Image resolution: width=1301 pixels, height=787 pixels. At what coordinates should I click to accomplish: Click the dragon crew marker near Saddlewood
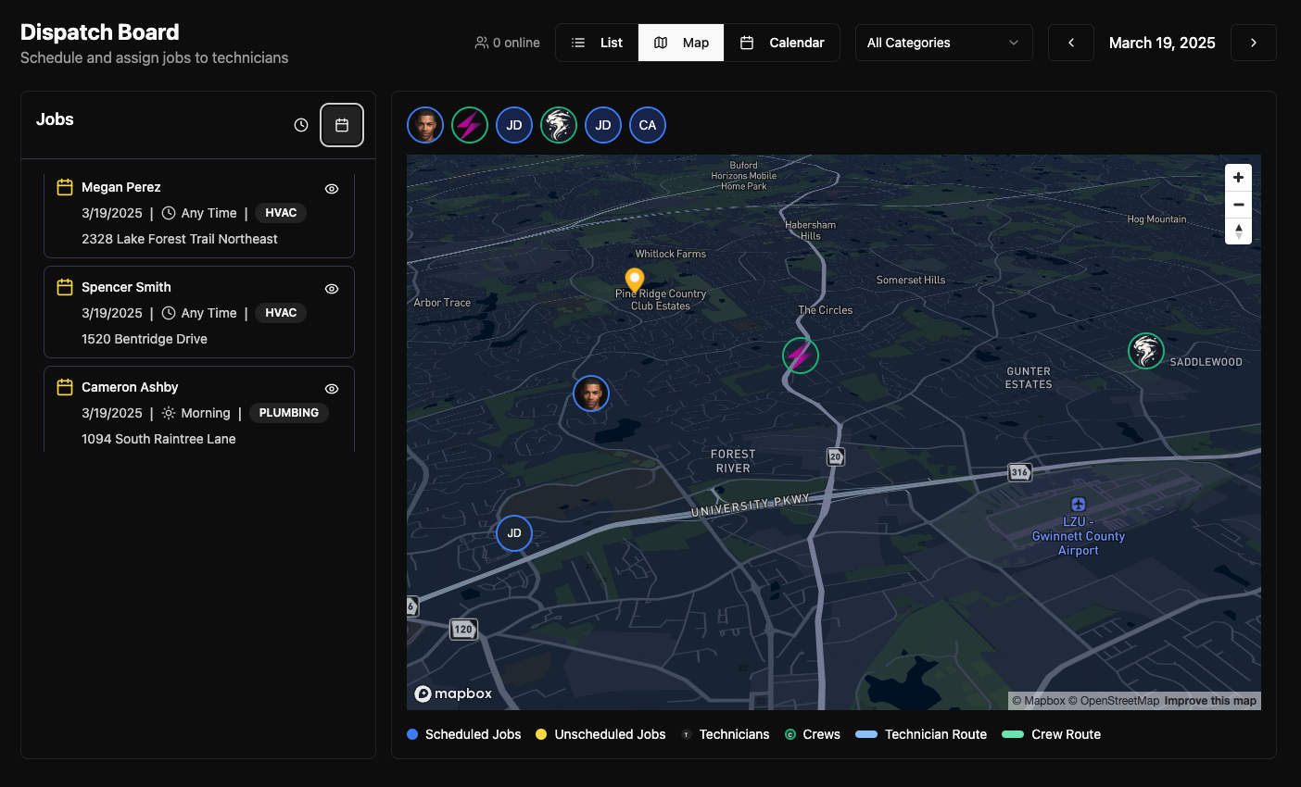1146,351
